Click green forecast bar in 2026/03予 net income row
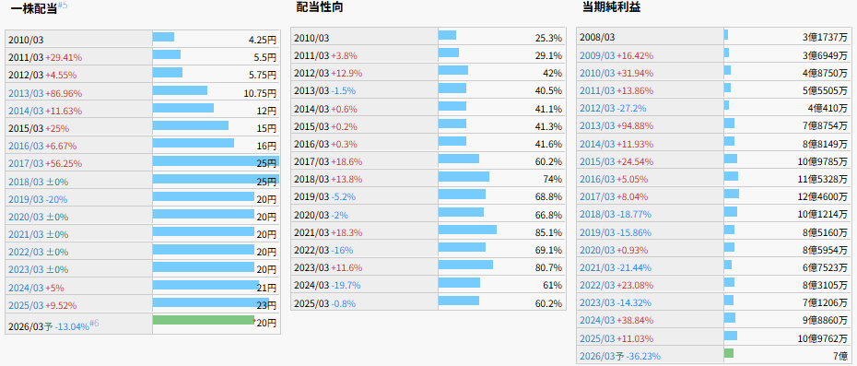Viewport: 857px width, 366px height. pos(729,353)
